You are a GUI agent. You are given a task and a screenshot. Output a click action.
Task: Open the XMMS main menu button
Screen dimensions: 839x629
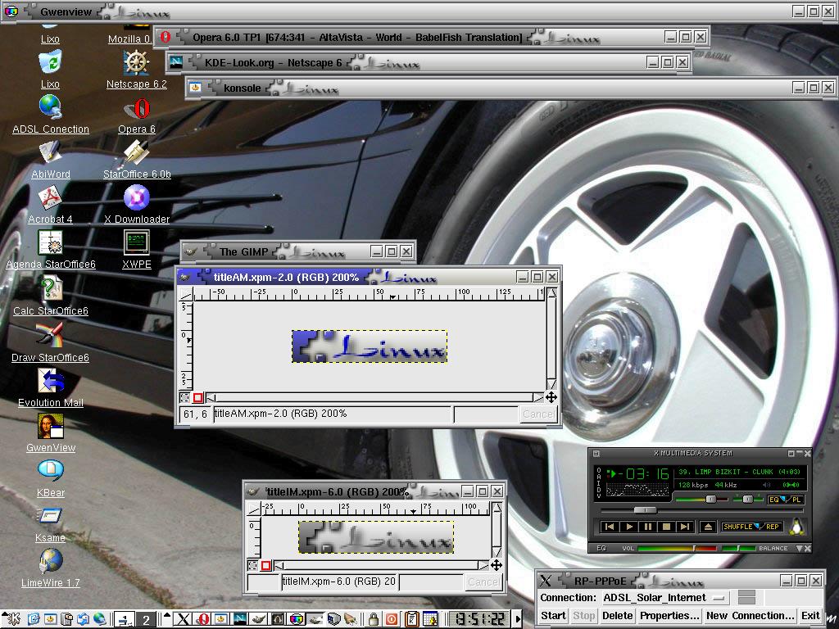coord(596,454)
